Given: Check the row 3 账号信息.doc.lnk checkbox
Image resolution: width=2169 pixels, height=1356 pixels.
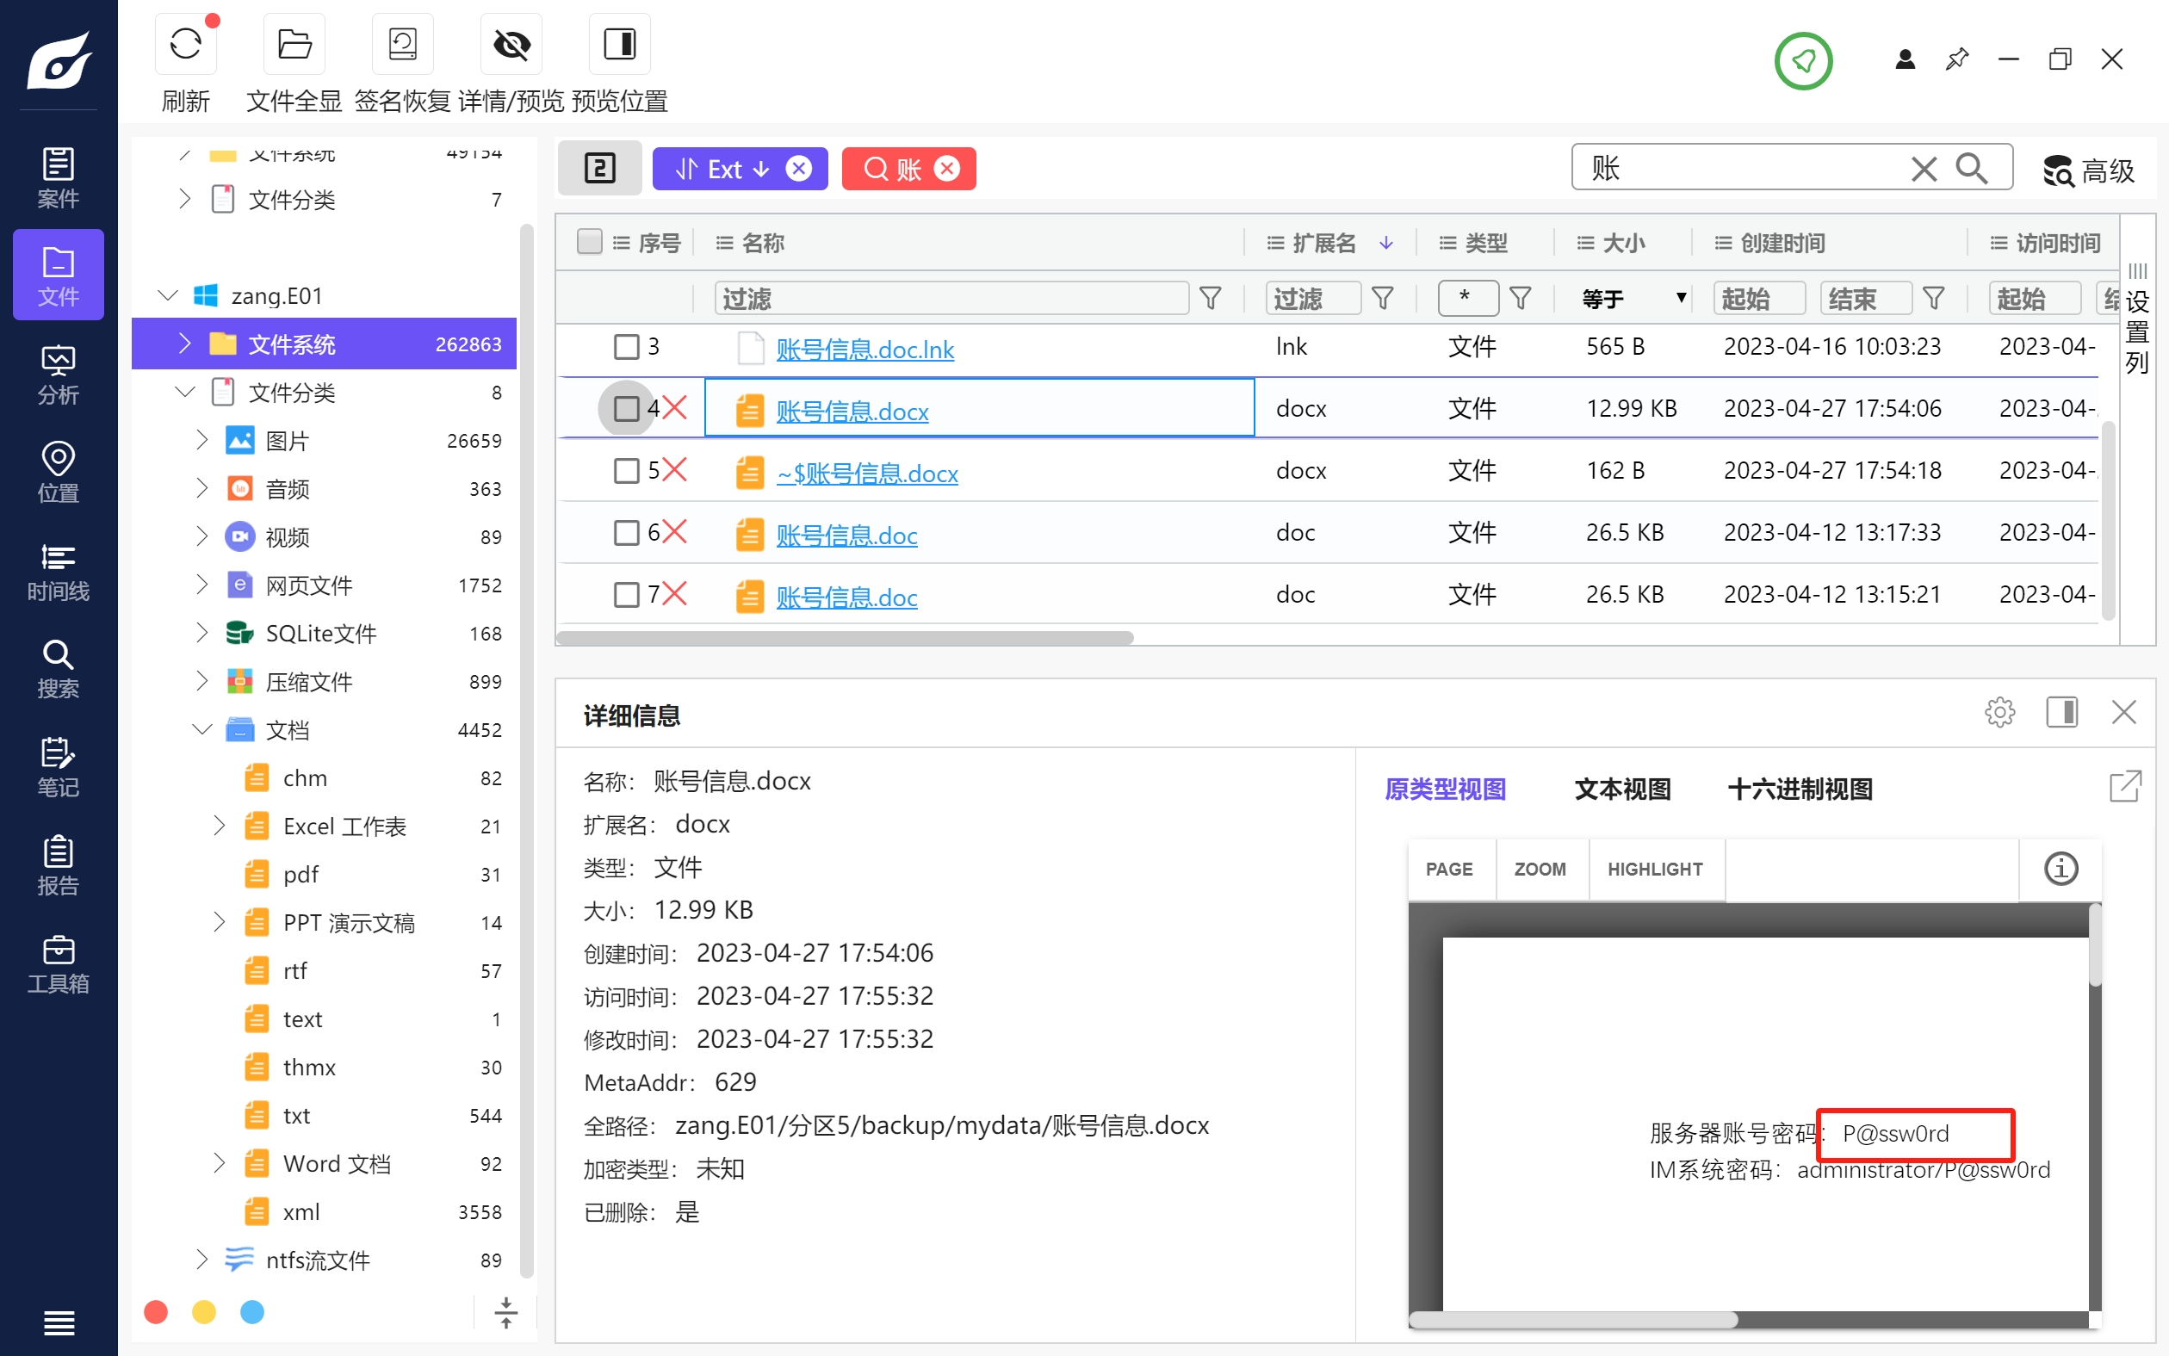Looking at the screenshot, I should pos(626,346).
